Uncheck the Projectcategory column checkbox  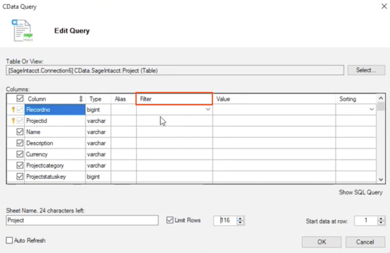click(20, 165)
